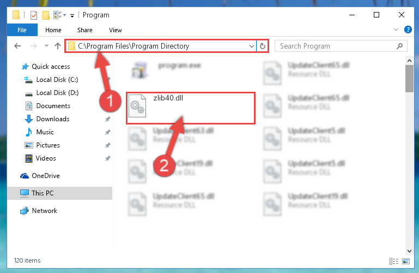Go back using the left arrow
This screenshot has width=419, height=273.
pyautogui.click(x=17, y=46)
